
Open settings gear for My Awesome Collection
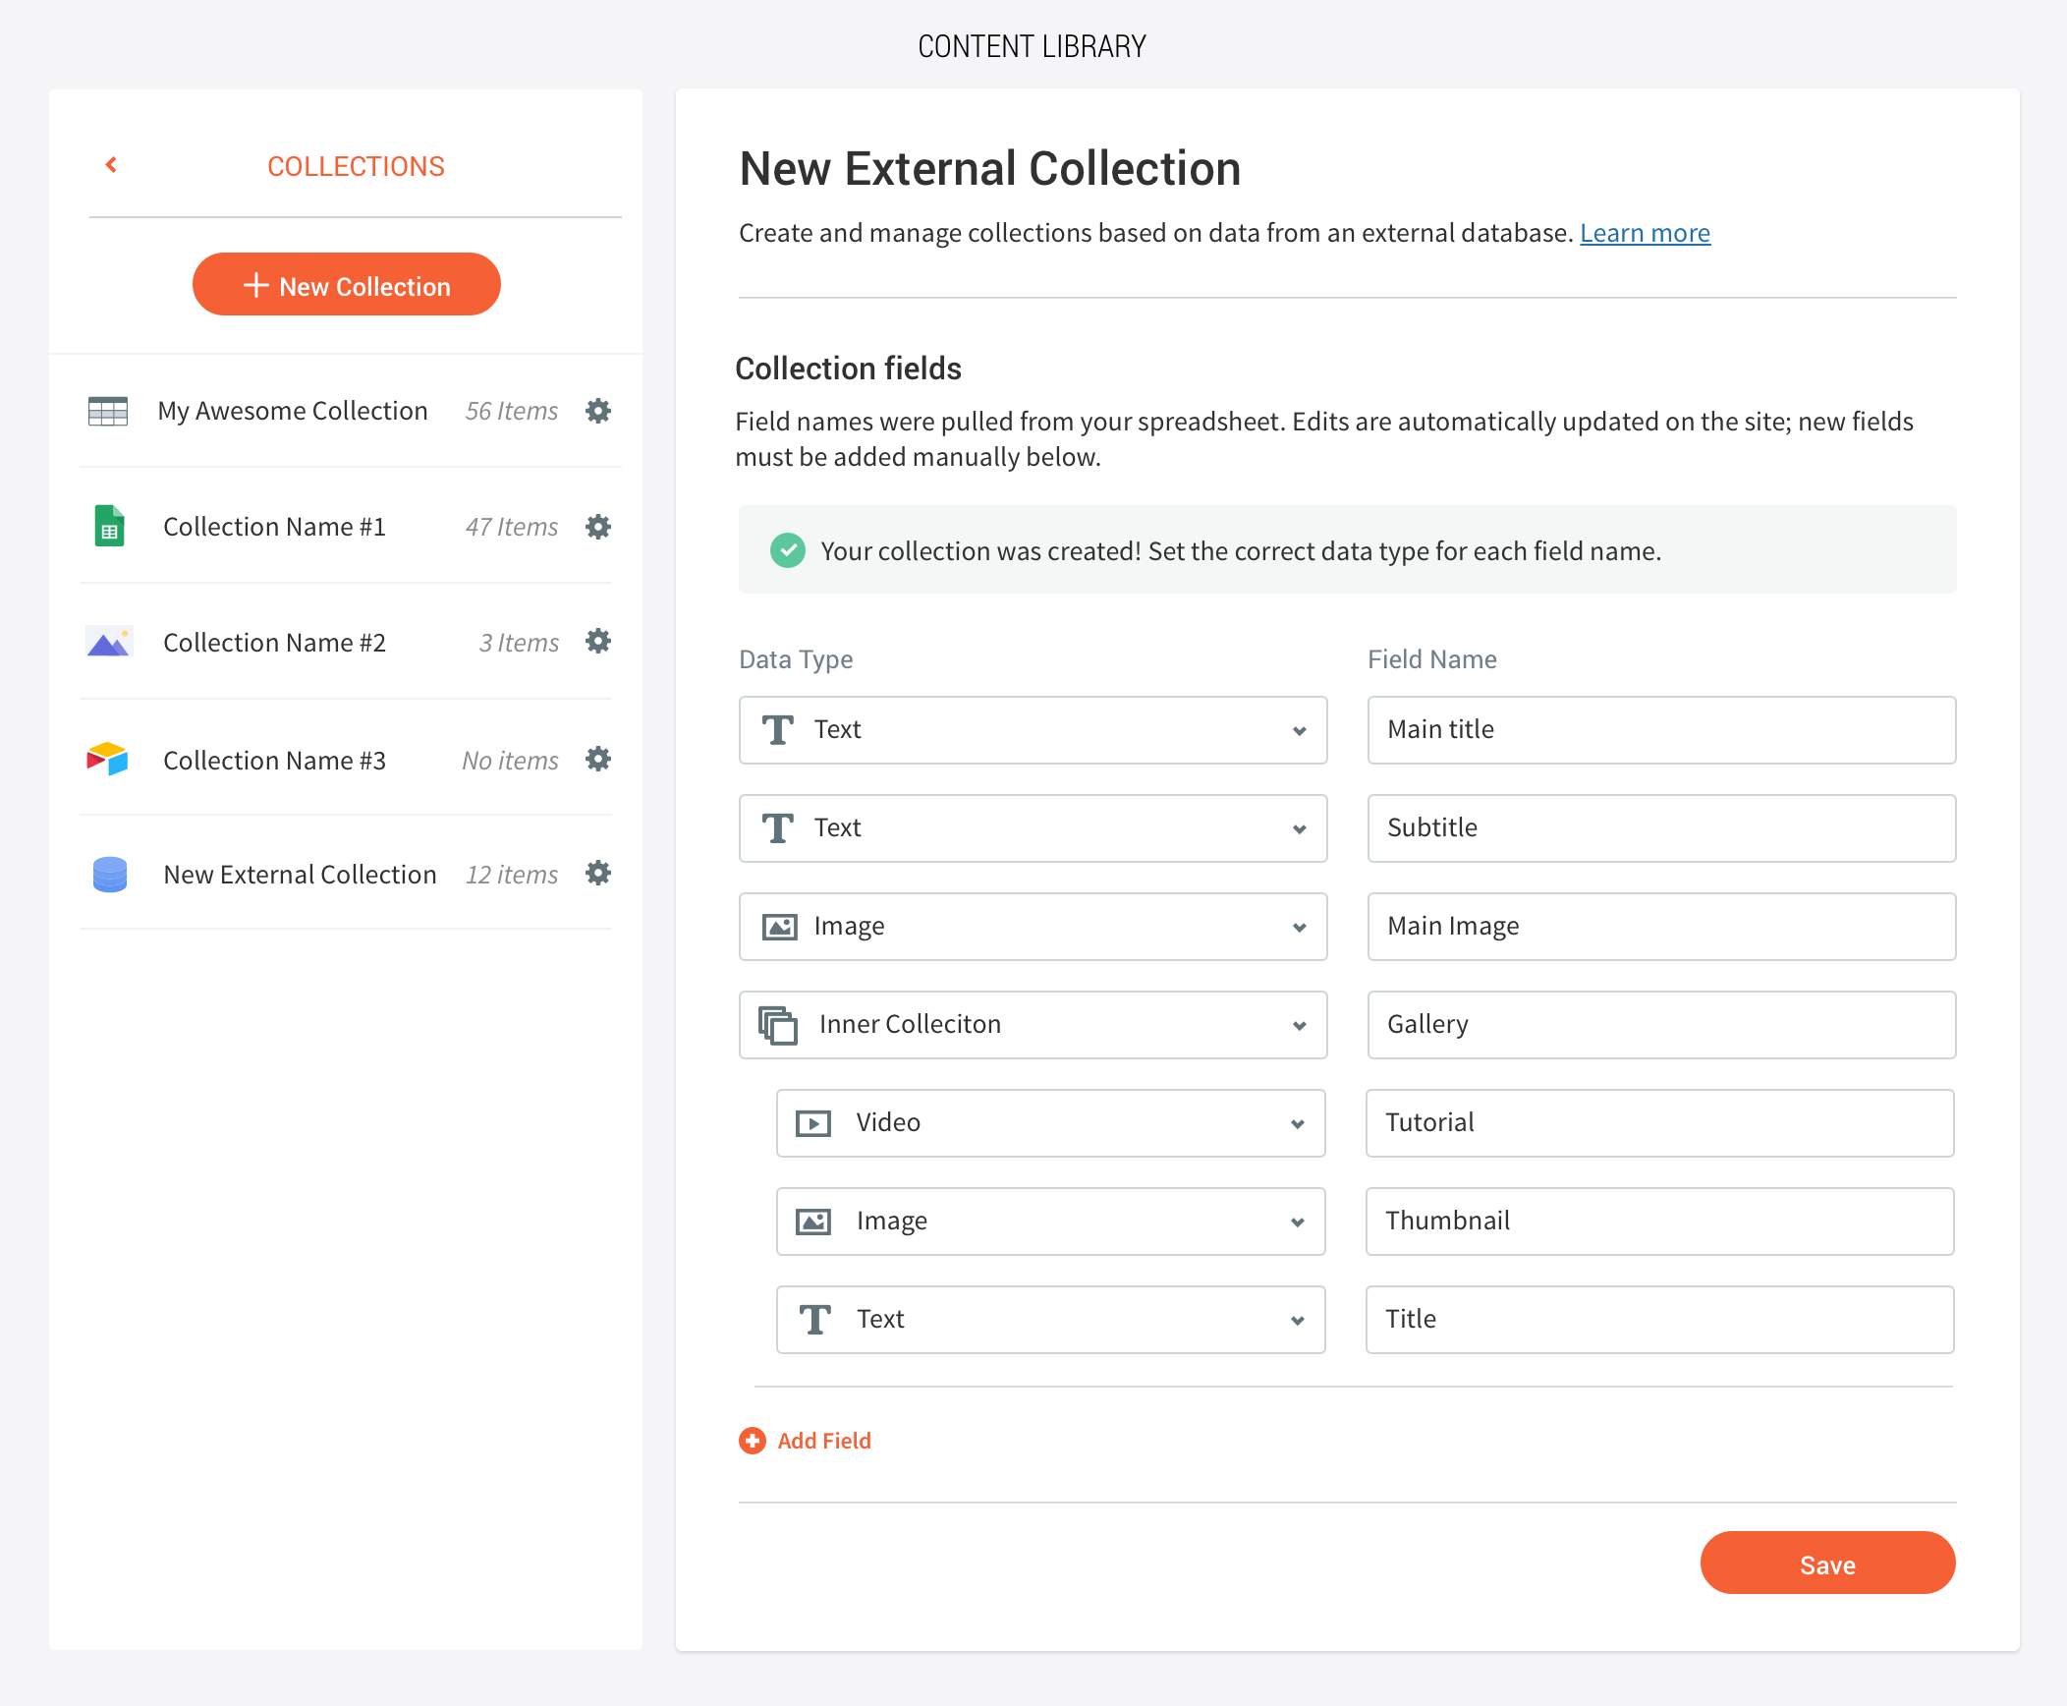(598, 411)
